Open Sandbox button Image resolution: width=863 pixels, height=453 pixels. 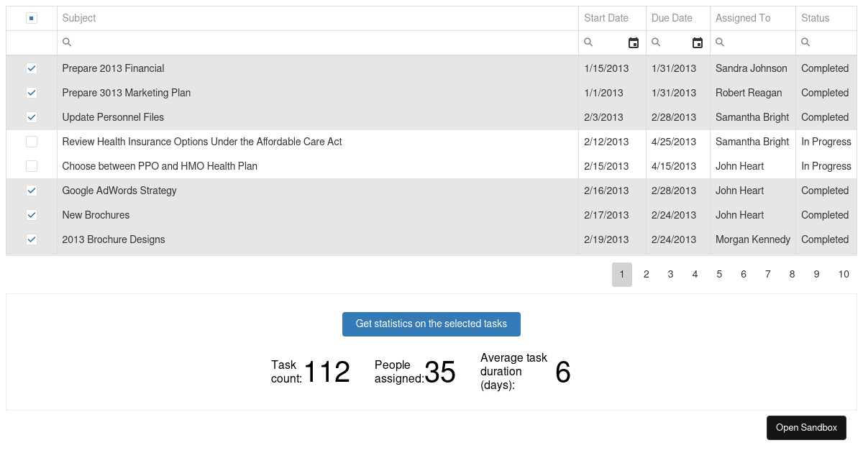pyautogui.click(x=806, y=428)
